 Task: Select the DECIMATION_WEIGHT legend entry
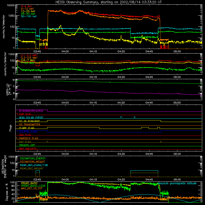[33, 162]
